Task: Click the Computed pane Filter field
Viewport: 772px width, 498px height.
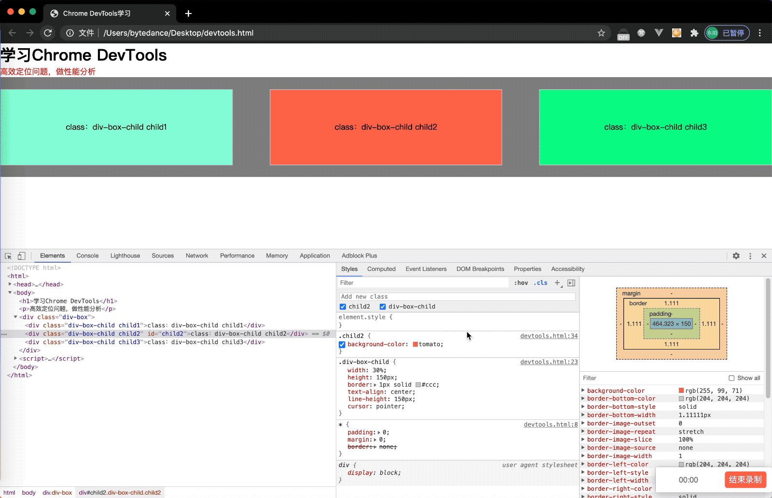Action: (x=653, y=378)
